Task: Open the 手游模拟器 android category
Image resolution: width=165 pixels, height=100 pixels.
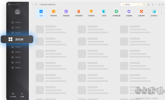Action: pos(116,13)
